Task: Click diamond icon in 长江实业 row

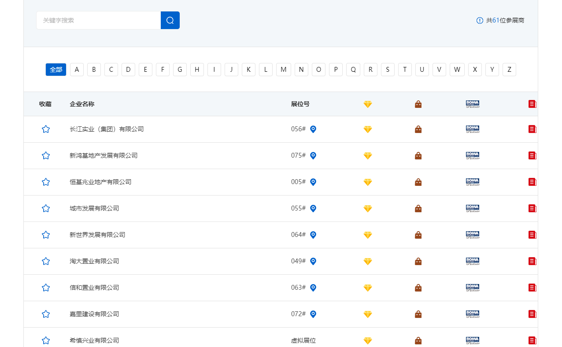Action: pyautogui.click(x=368, y=129)
